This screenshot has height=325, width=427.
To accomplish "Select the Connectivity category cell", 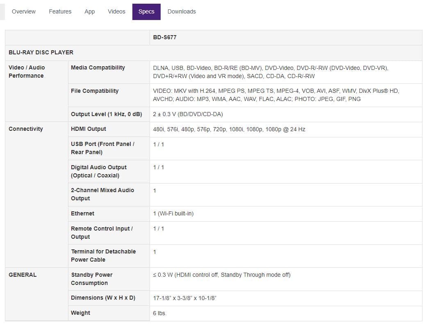I will pos(26,129).
